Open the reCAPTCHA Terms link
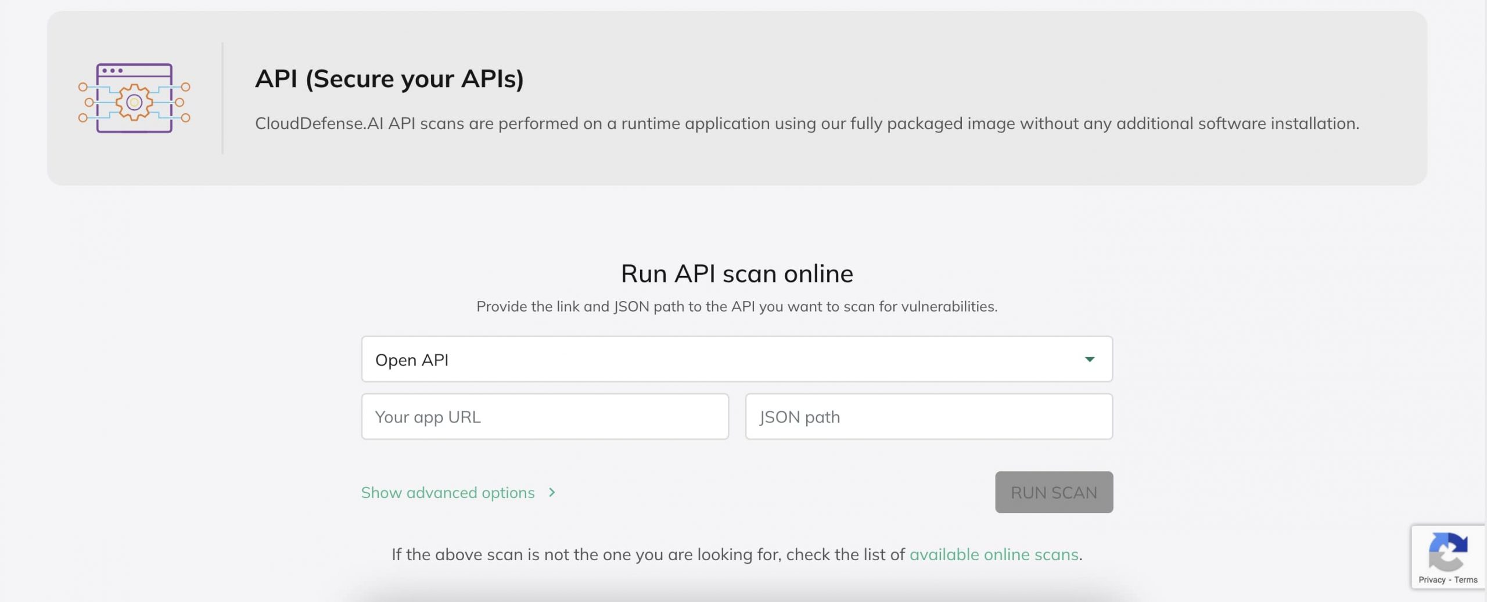This screenshot has height=602, width=1487. (1466, 580)
